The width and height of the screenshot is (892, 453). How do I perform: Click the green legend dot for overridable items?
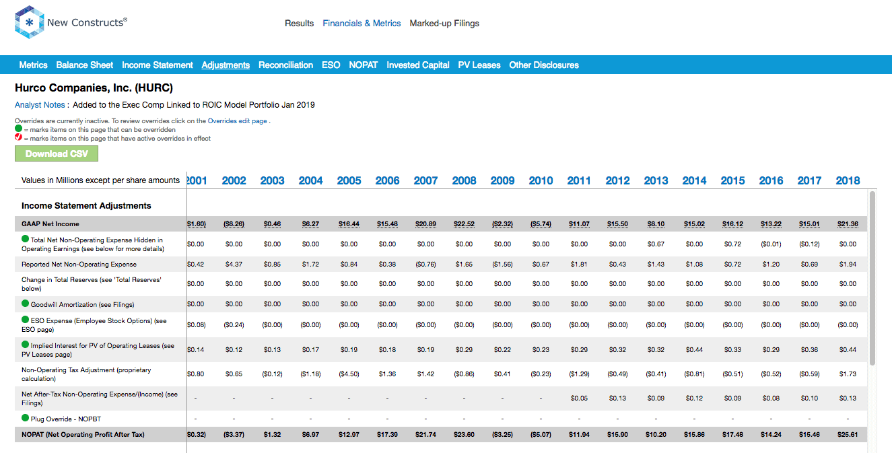[18, 129]
